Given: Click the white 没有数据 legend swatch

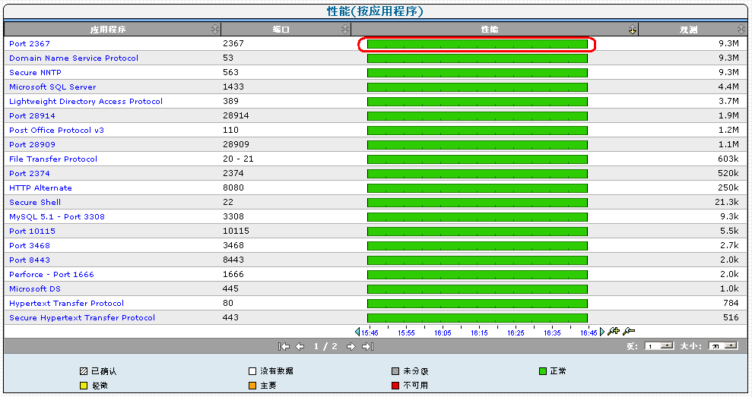Looking at the screenshot, I should pyautogui.click(x=252, y=371).
